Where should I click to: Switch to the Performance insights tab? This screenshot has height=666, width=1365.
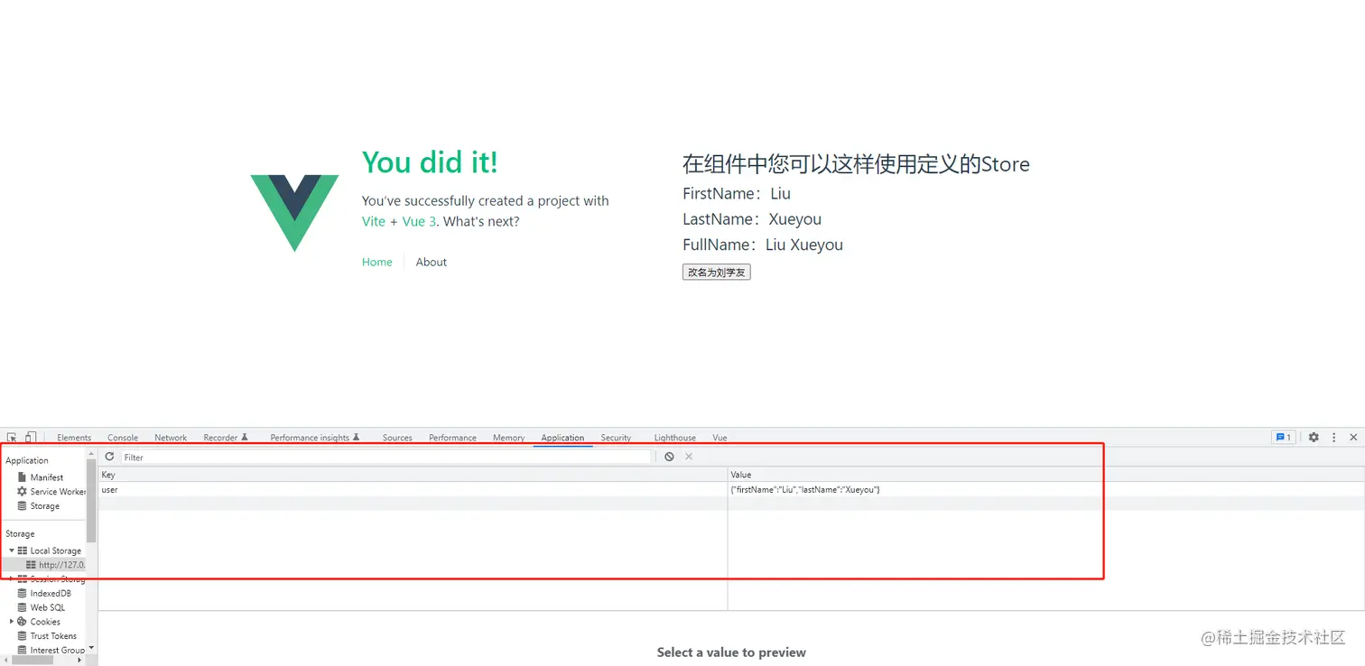point(315,438)
